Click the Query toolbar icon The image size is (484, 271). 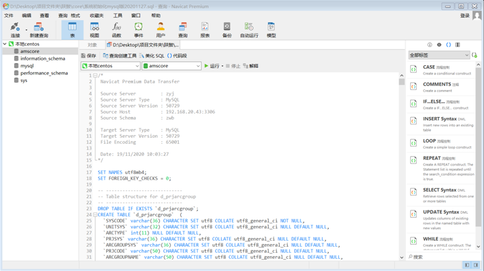[183, 30]
